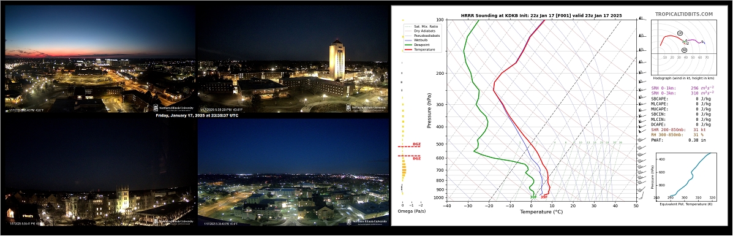The width and height of the screenshot is (733, 236).
Task: Open the sunset horizon webcam image
Action: [x=100, y=58]
